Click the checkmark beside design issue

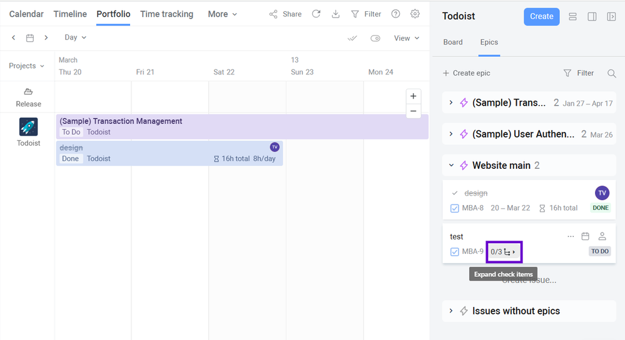coord(455,193)
